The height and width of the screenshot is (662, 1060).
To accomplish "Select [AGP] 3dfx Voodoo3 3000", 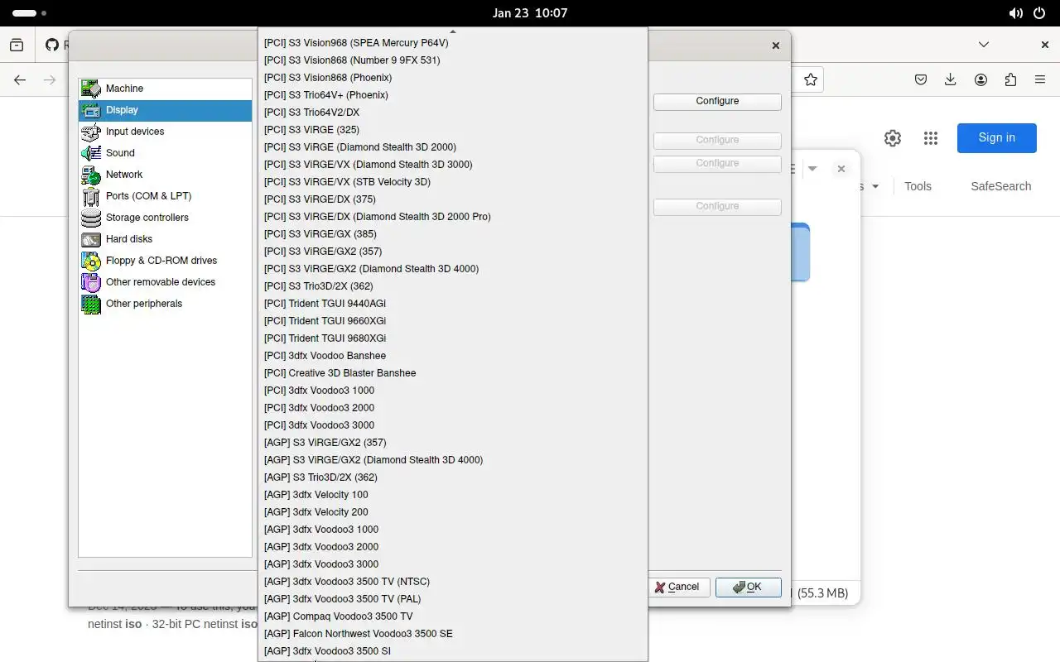I will [453, 564].
